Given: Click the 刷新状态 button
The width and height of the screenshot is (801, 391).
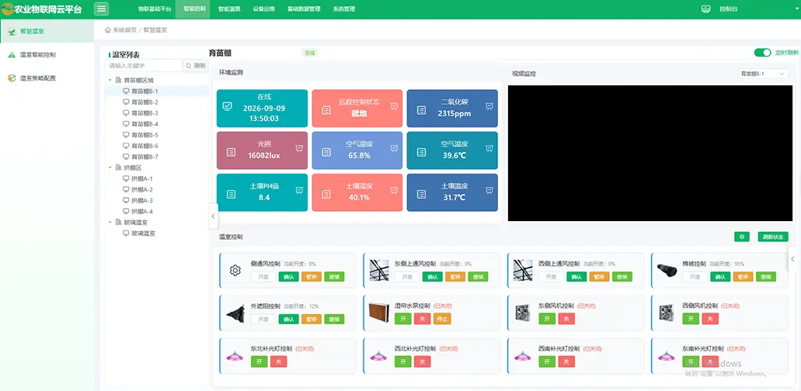Looking at the screenshot, I should click(x=773, y=237).
